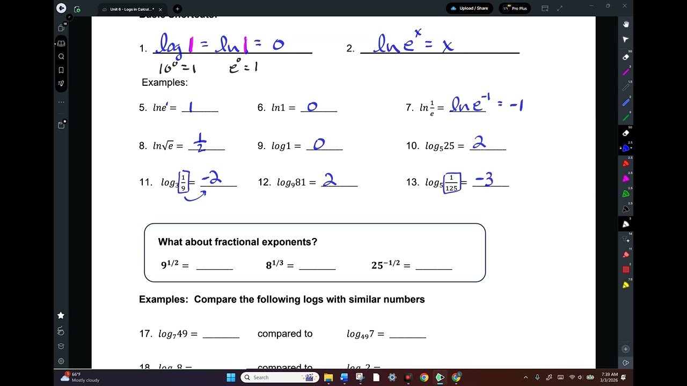This screenshot has width=687, height=386.
Task: Choose the green highlighter tool
Action: 626,194
